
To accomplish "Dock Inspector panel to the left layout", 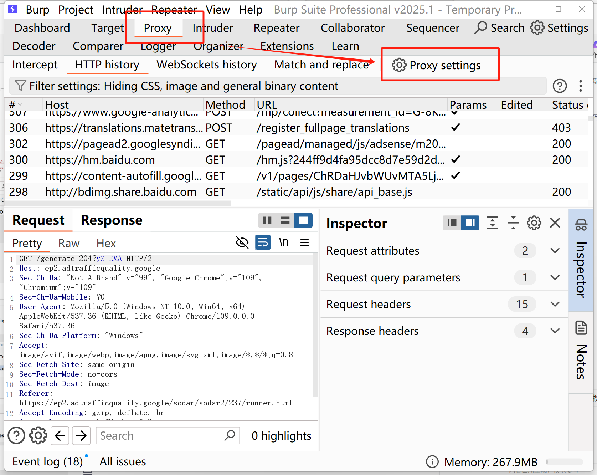I will pos(452,223).
